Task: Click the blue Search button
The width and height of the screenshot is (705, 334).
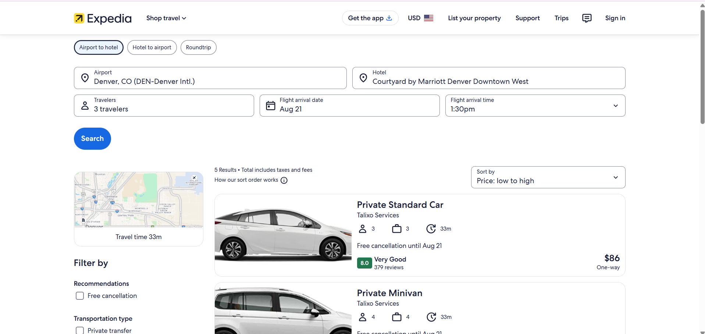Action: coord(92,139)
